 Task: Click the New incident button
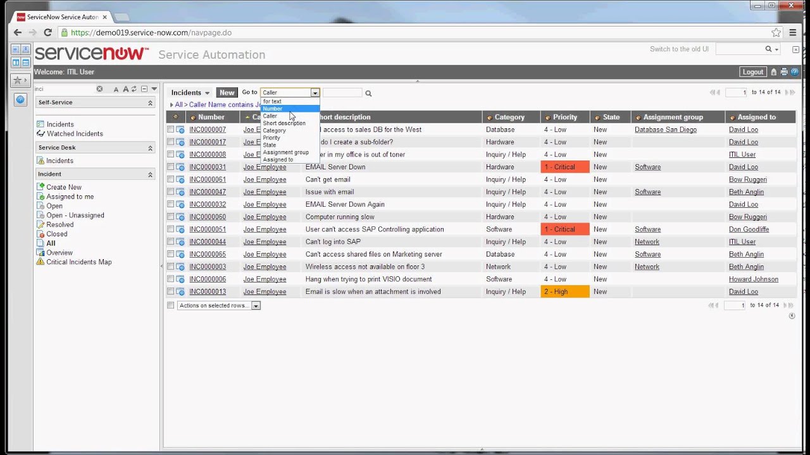tap(227, 93)
